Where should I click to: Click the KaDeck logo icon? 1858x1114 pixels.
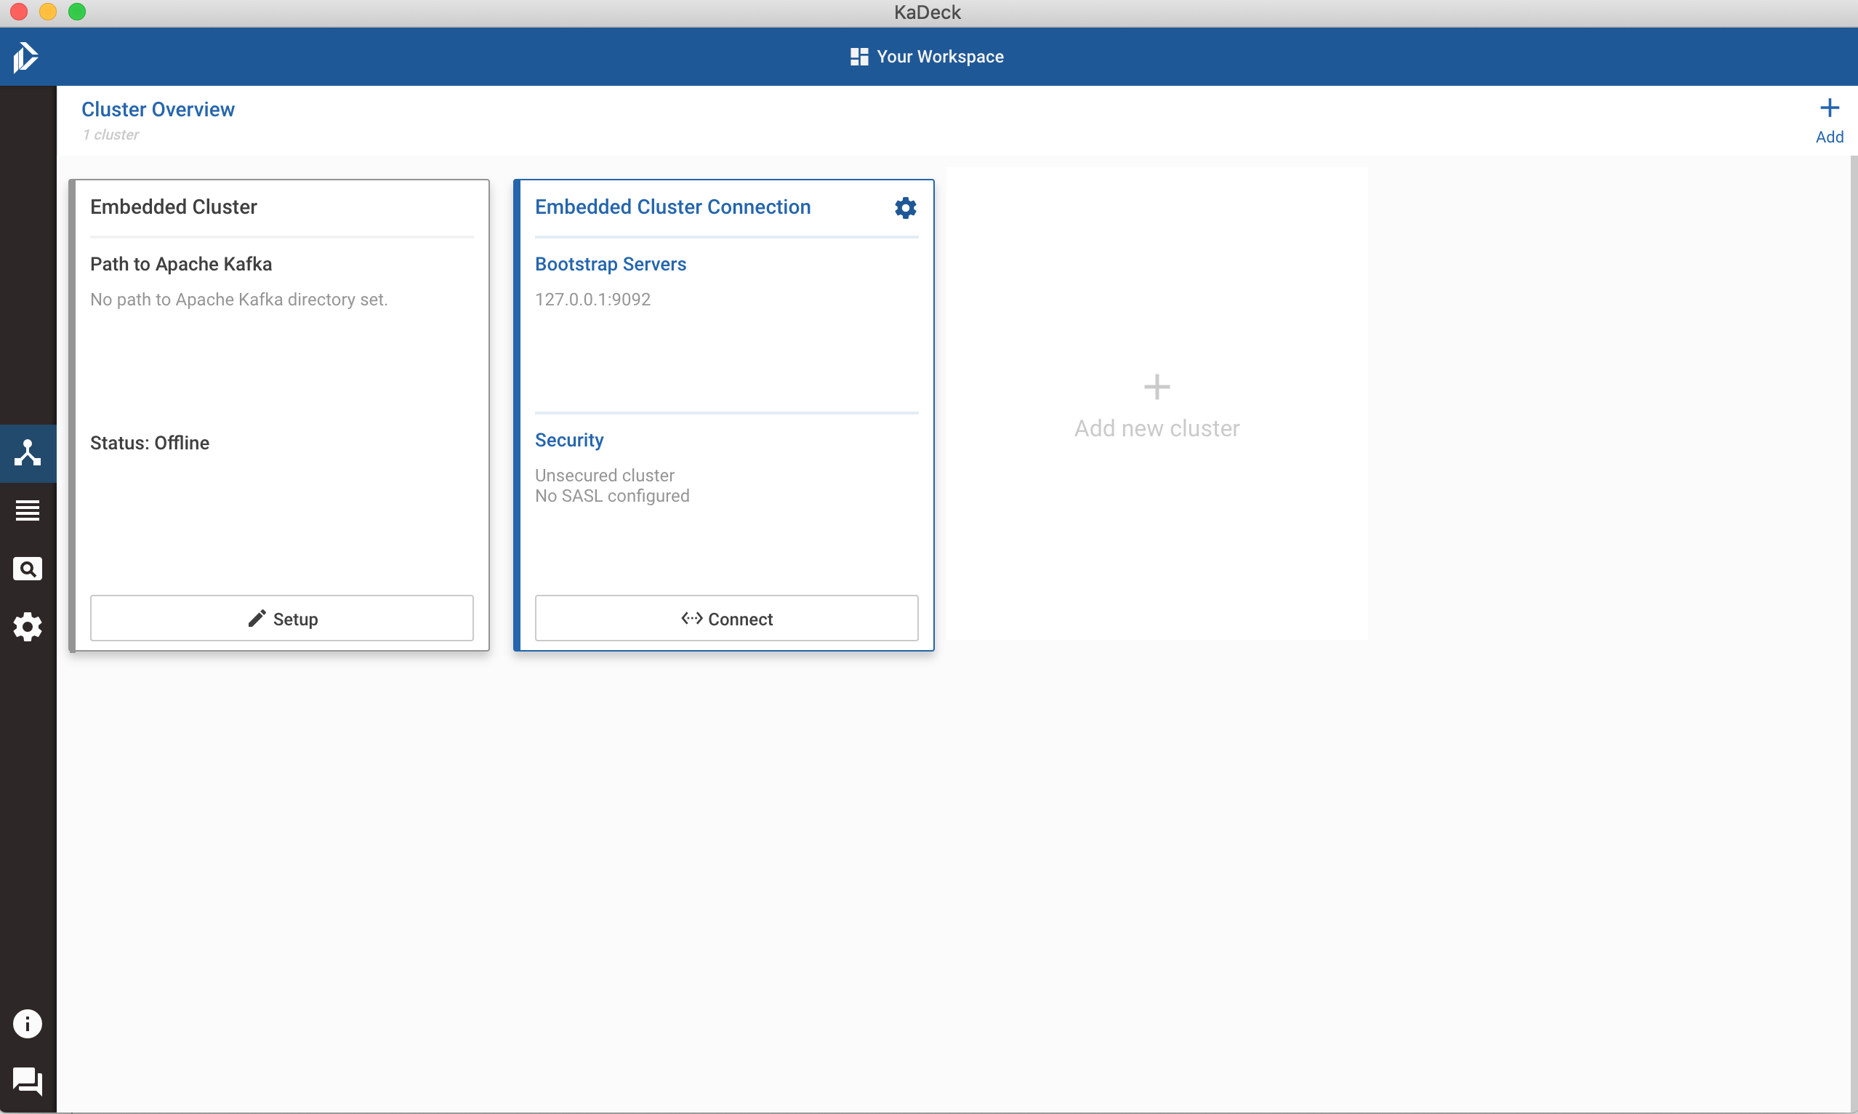click(x=26, y=57)
